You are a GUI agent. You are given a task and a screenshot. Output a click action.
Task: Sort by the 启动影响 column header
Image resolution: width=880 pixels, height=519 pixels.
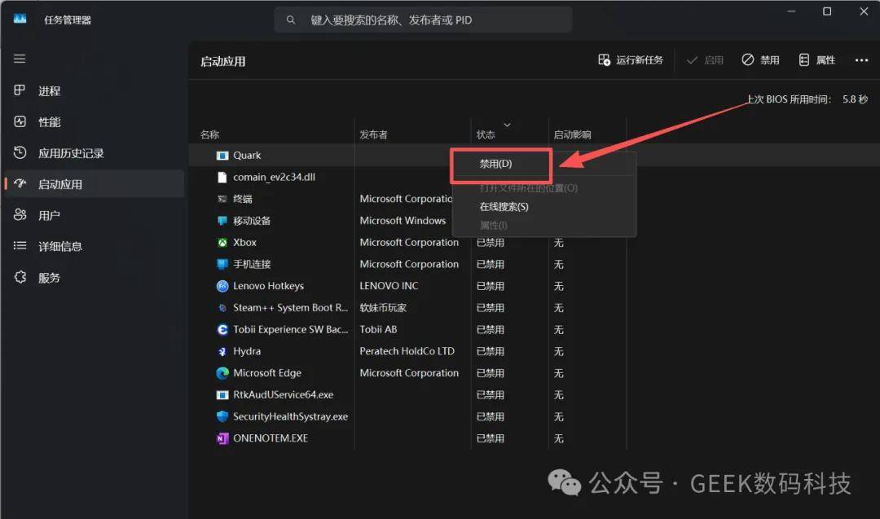pyautogui.click(x=572, y=134)
